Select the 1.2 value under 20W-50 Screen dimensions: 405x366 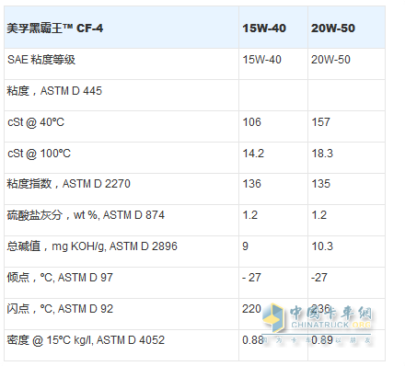[x=318, y=215]
